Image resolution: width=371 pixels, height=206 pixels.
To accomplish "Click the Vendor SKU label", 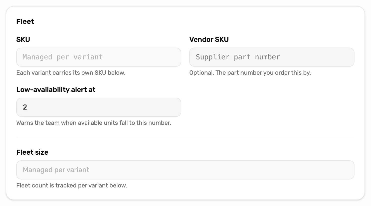I will [x=209, y=39].
